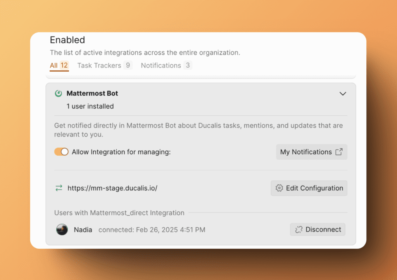The image size is (397, 280).
Task: Click the broken-link icon in Disconnect button
Action: [299, 230]
